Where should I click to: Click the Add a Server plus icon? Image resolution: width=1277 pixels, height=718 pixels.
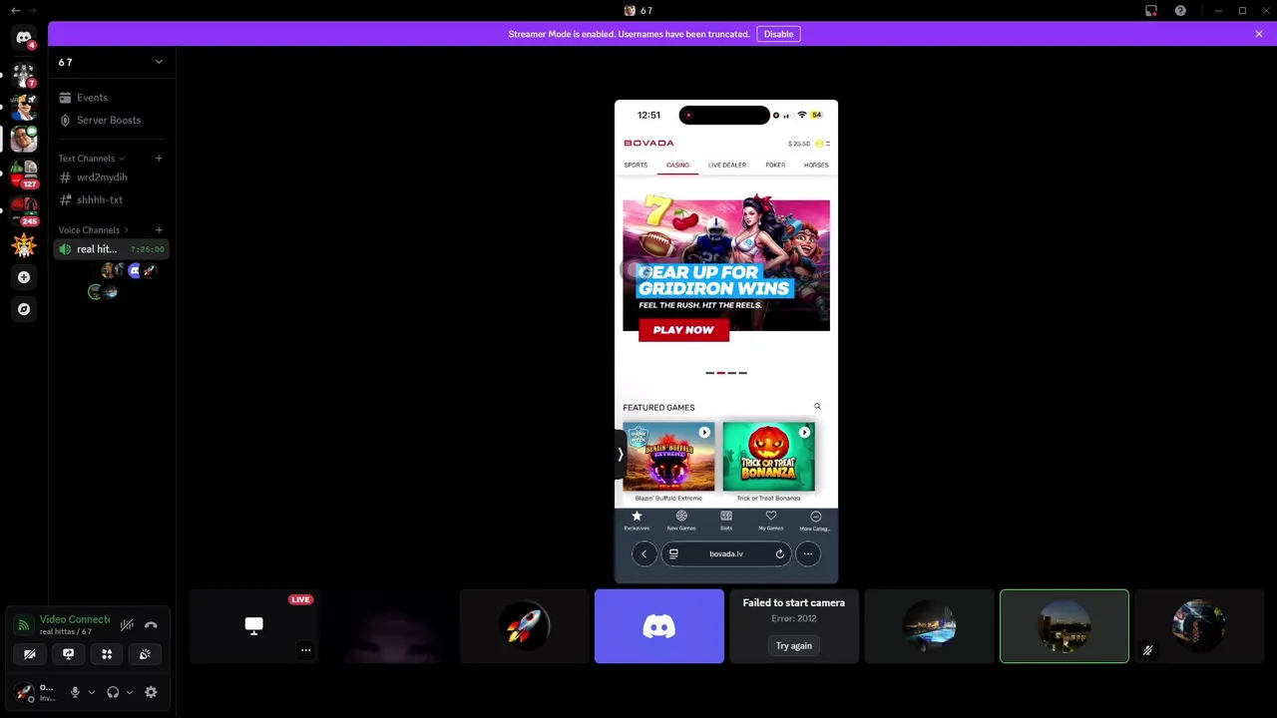(x=24, y=277)
